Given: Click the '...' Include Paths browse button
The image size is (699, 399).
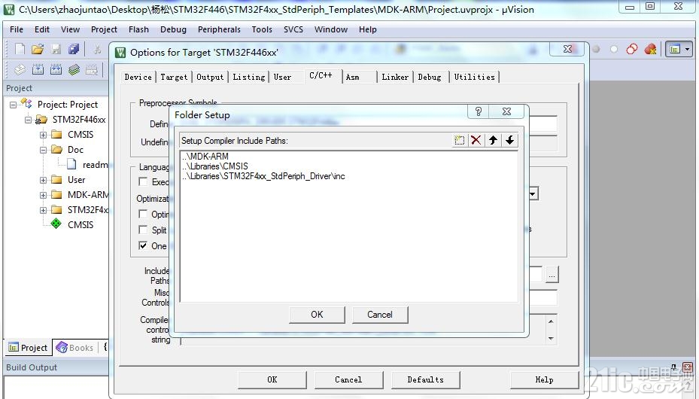Looking at the screenshot, I should click(x=552, y=275).
